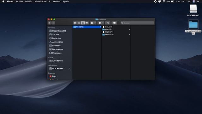Open the Ir menu
Image resolution: width=202 pixels, height=114 pixels.
tap(50, 1)
